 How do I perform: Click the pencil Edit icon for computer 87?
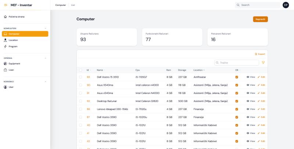coord(259,117)
